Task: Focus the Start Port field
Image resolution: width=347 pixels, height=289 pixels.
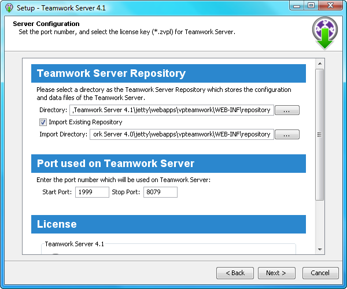Action: 92,192
